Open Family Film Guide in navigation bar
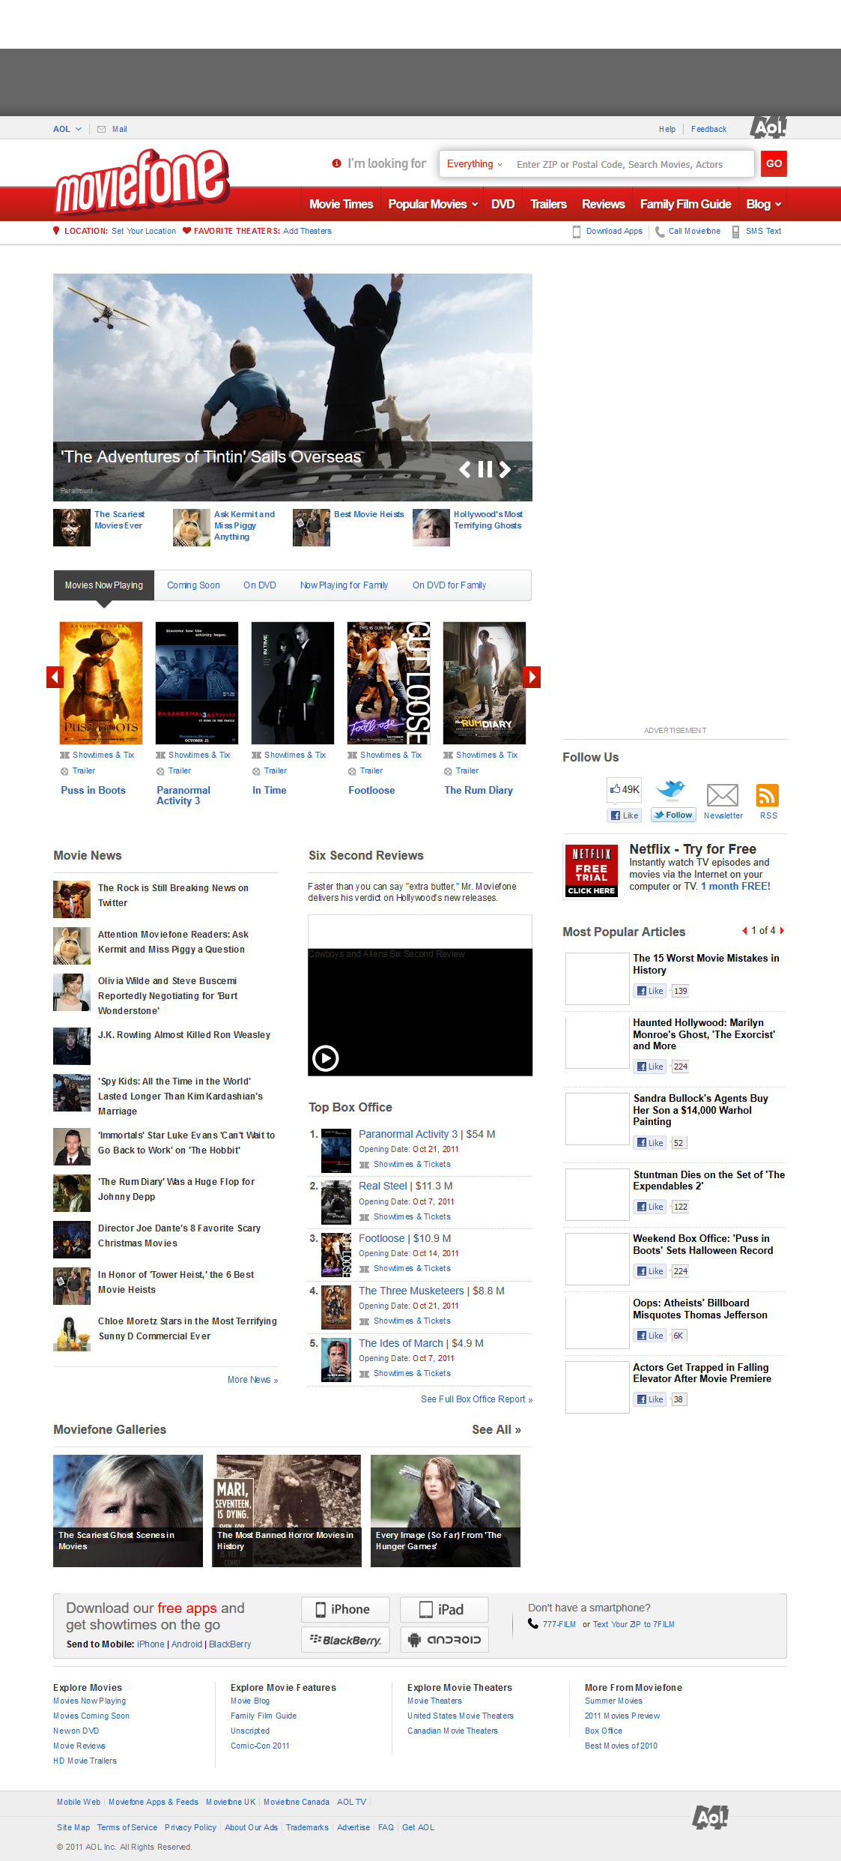The height and width of the screenshot is (1861, 841). coord(685,204)
